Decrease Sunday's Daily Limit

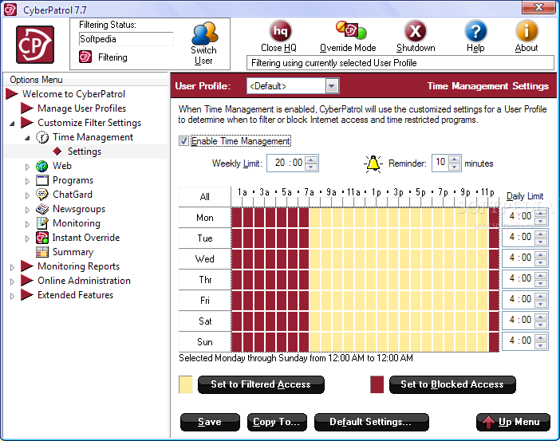tap(541, 345)
